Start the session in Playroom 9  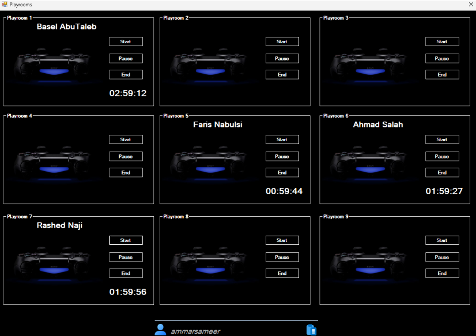[x=442, y=240]
